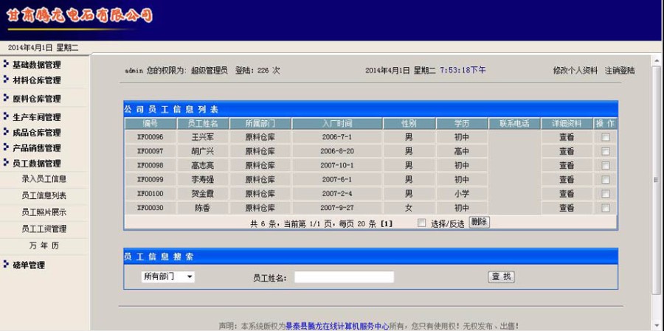This screenshot has width=664, height=331.
Task: Click the 所属部门 column header
Action: [260, 124]
